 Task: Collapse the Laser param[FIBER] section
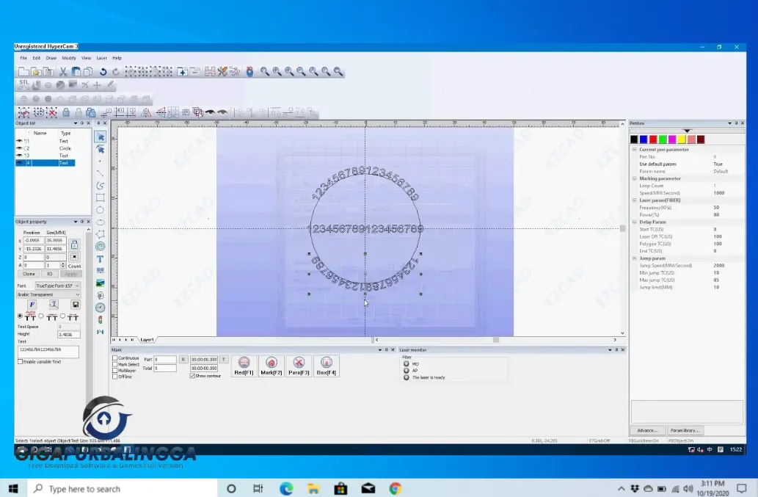click(x=634, y=200)
